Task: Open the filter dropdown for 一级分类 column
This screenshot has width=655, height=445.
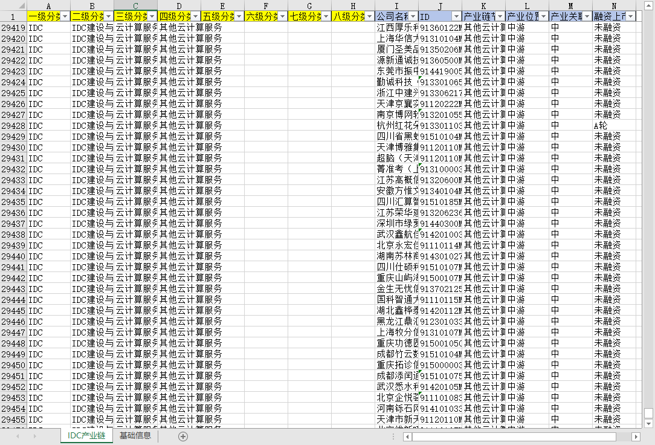Action: click(x=65, y=16)
